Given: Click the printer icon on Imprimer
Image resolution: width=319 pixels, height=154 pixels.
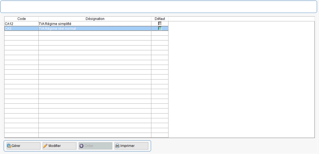Looking at the screenshot, I should pos(117,146).
